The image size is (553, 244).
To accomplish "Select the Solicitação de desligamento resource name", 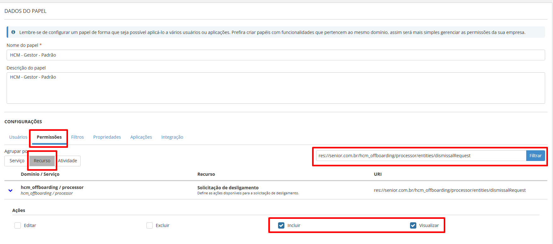I will point(228,188).
